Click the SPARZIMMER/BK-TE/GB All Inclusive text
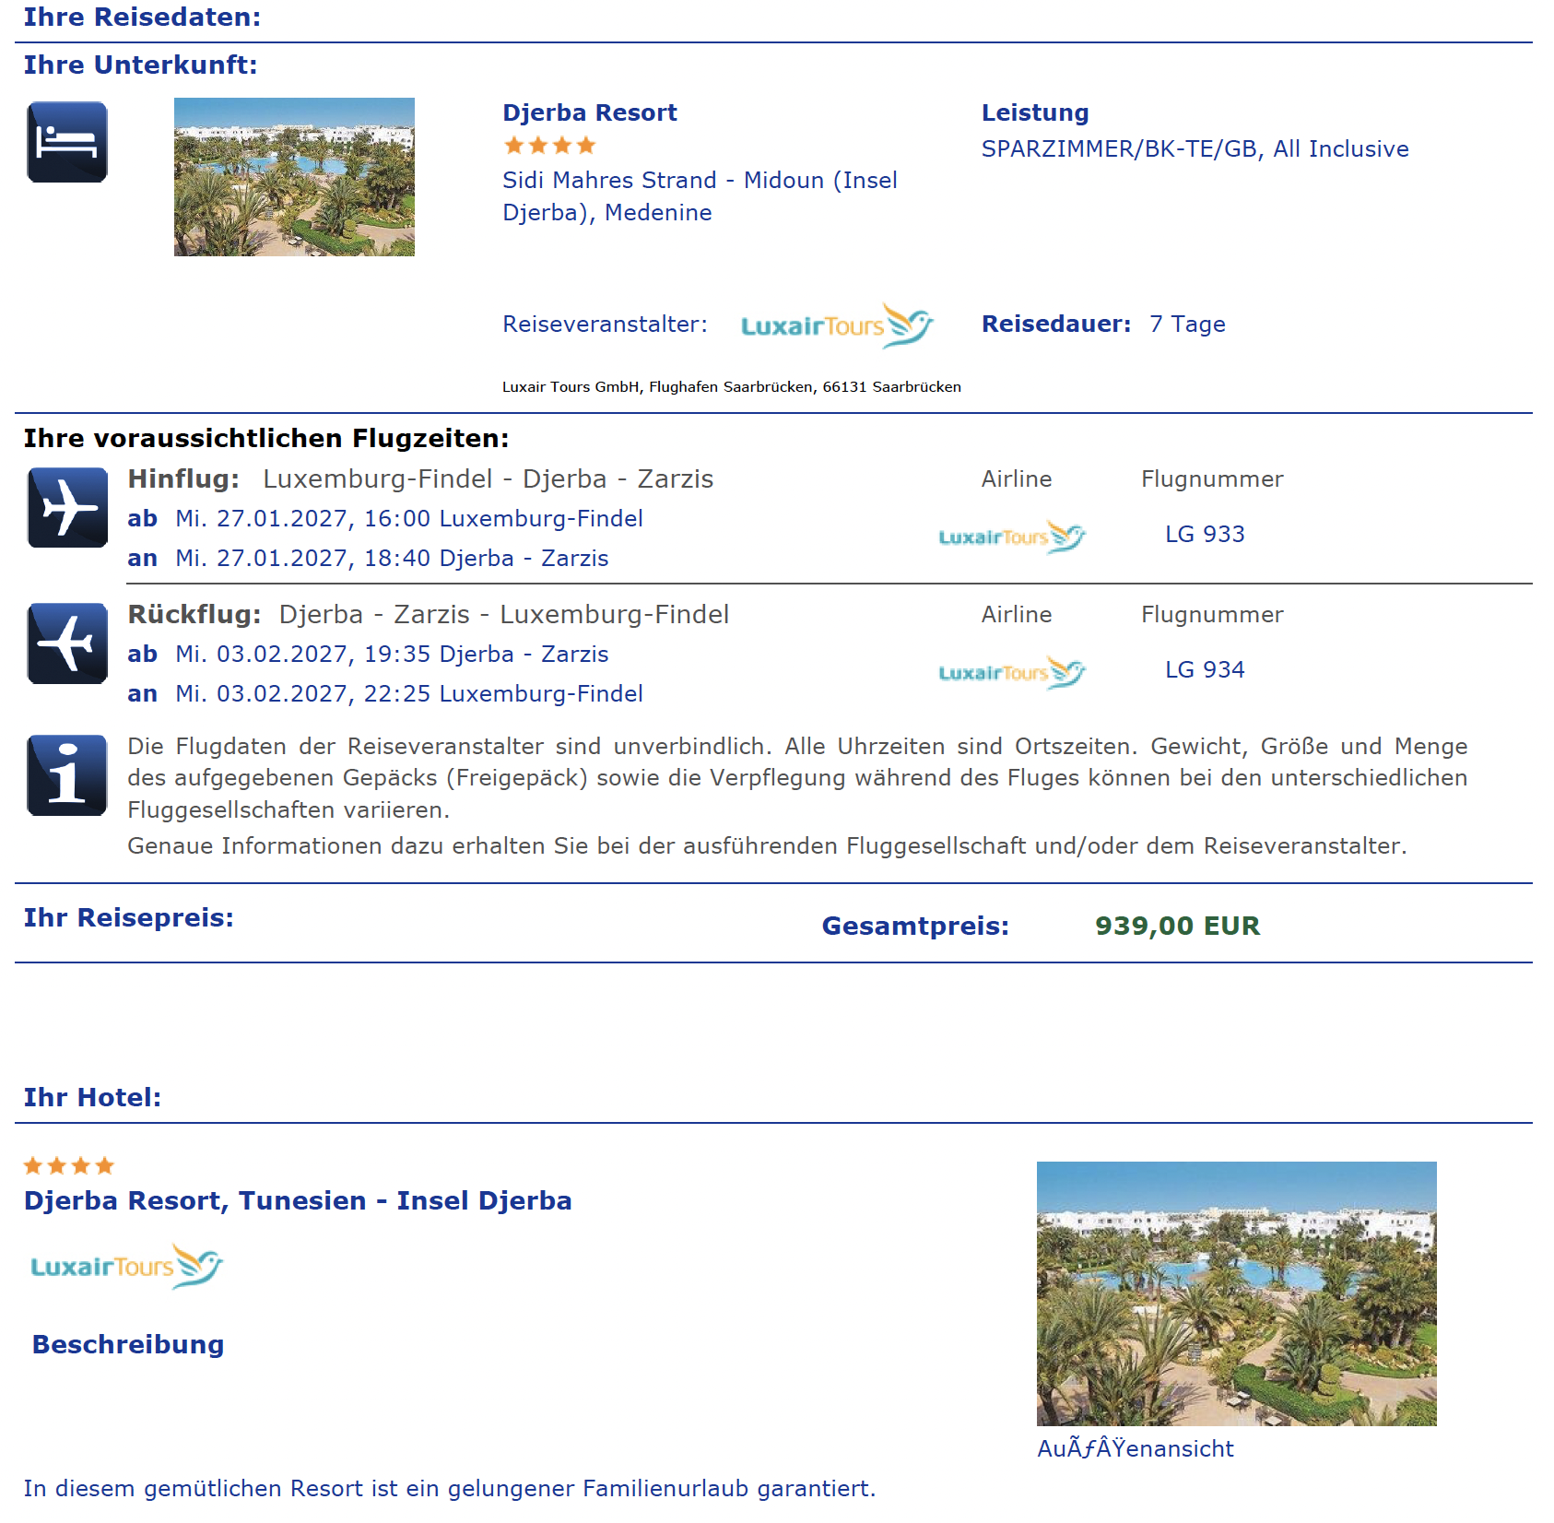The width and height of the screenshot is (1554, 1523). 1195,149
